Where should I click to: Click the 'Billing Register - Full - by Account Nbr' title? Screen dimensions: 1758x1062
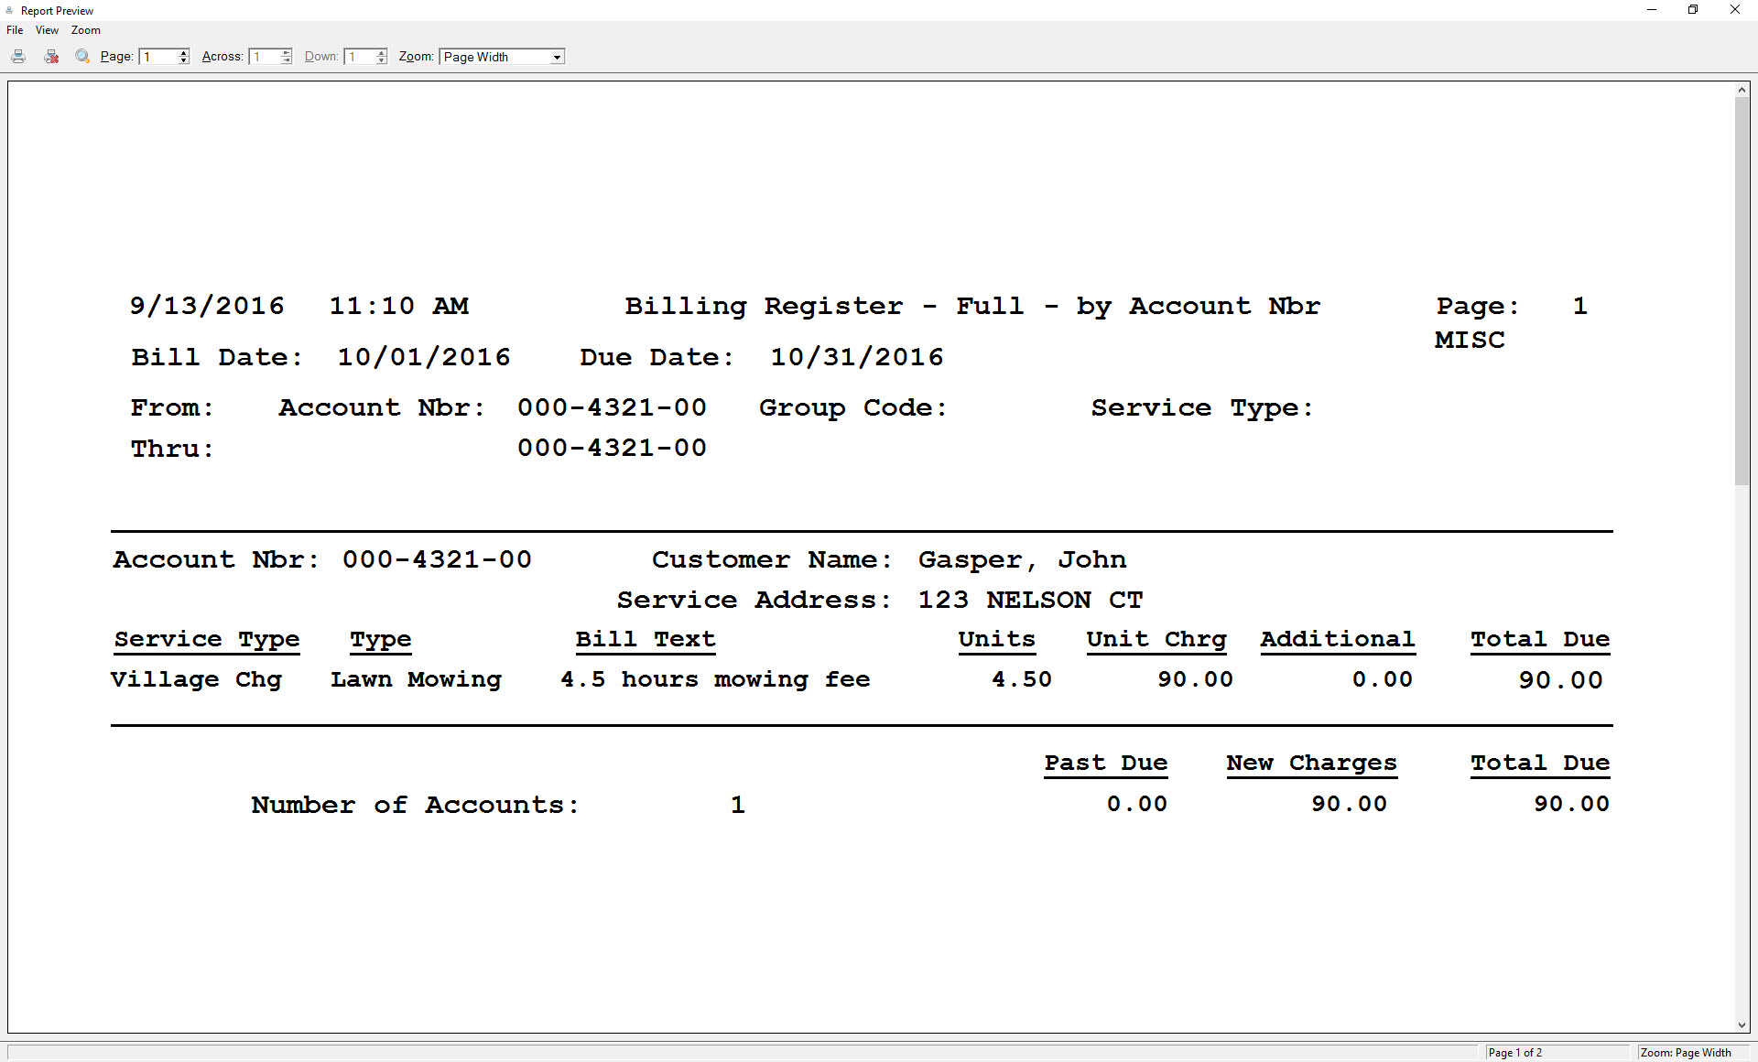click(972, 307)
